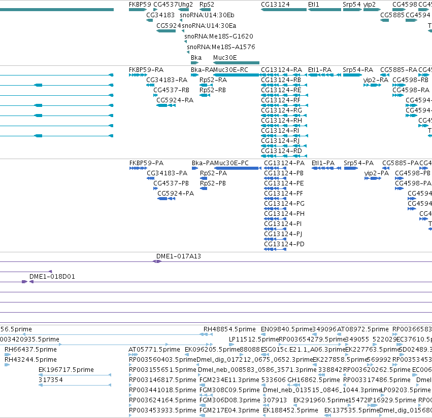
Task: Select the Uhg2 gene label
Action: click(185, 5)
